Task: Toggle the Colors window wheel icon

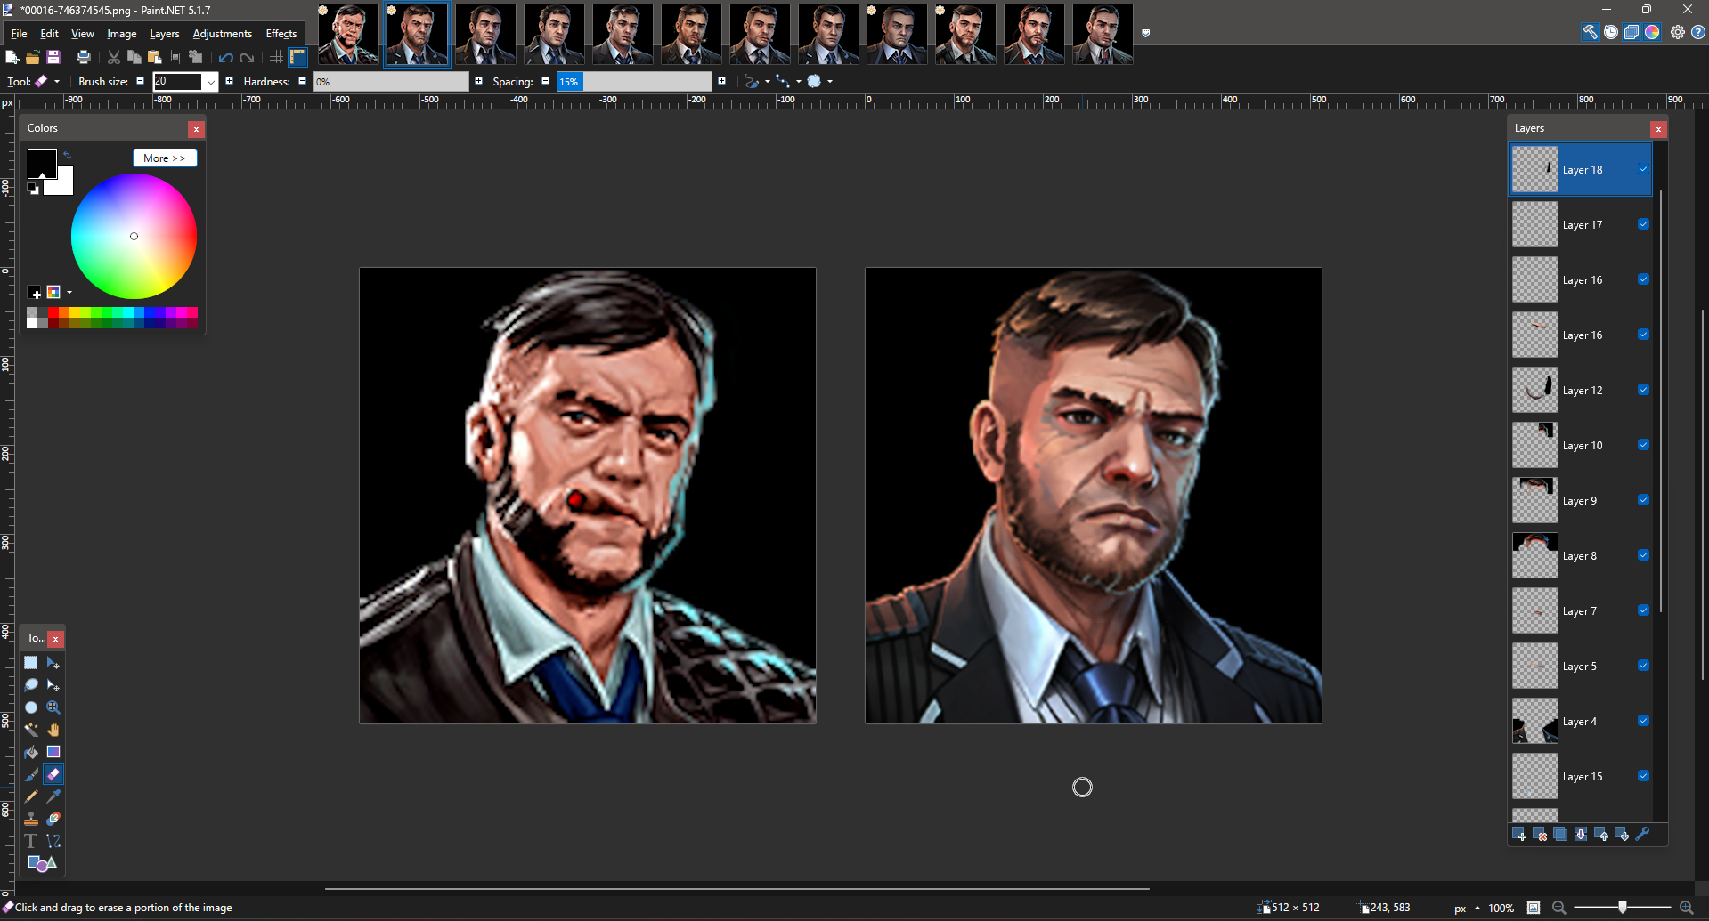Action: [1652, 32]
